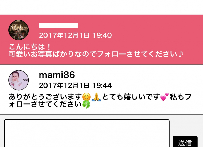Image resolution: width=203 pixels, height=147 pixels.
Task: Click the white redacted username bar
Action: [x=58, y=26]
